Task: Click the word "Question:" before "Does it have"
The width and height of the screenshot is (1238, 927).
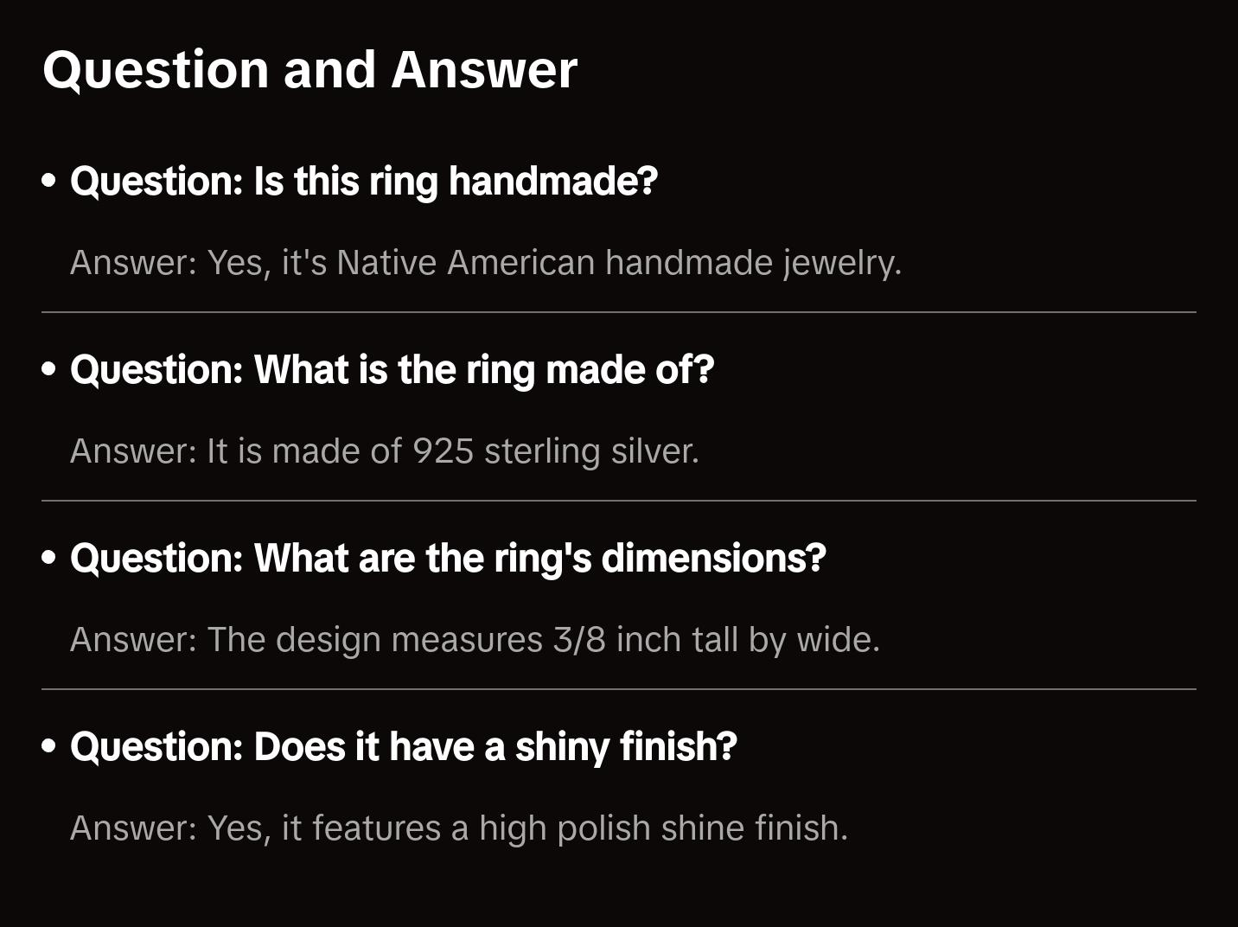Action: point(156,747)
